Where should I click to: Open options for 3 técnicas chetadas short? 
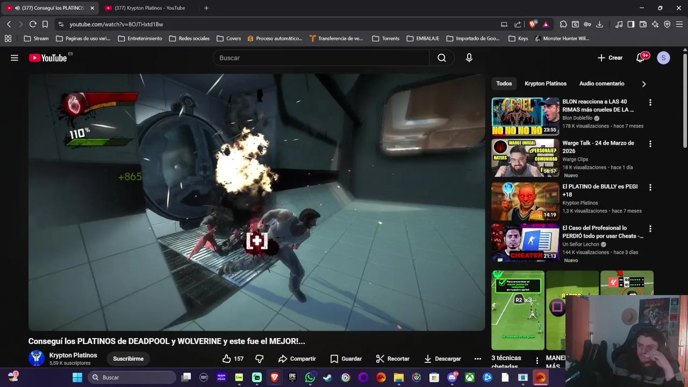[537, 361]
